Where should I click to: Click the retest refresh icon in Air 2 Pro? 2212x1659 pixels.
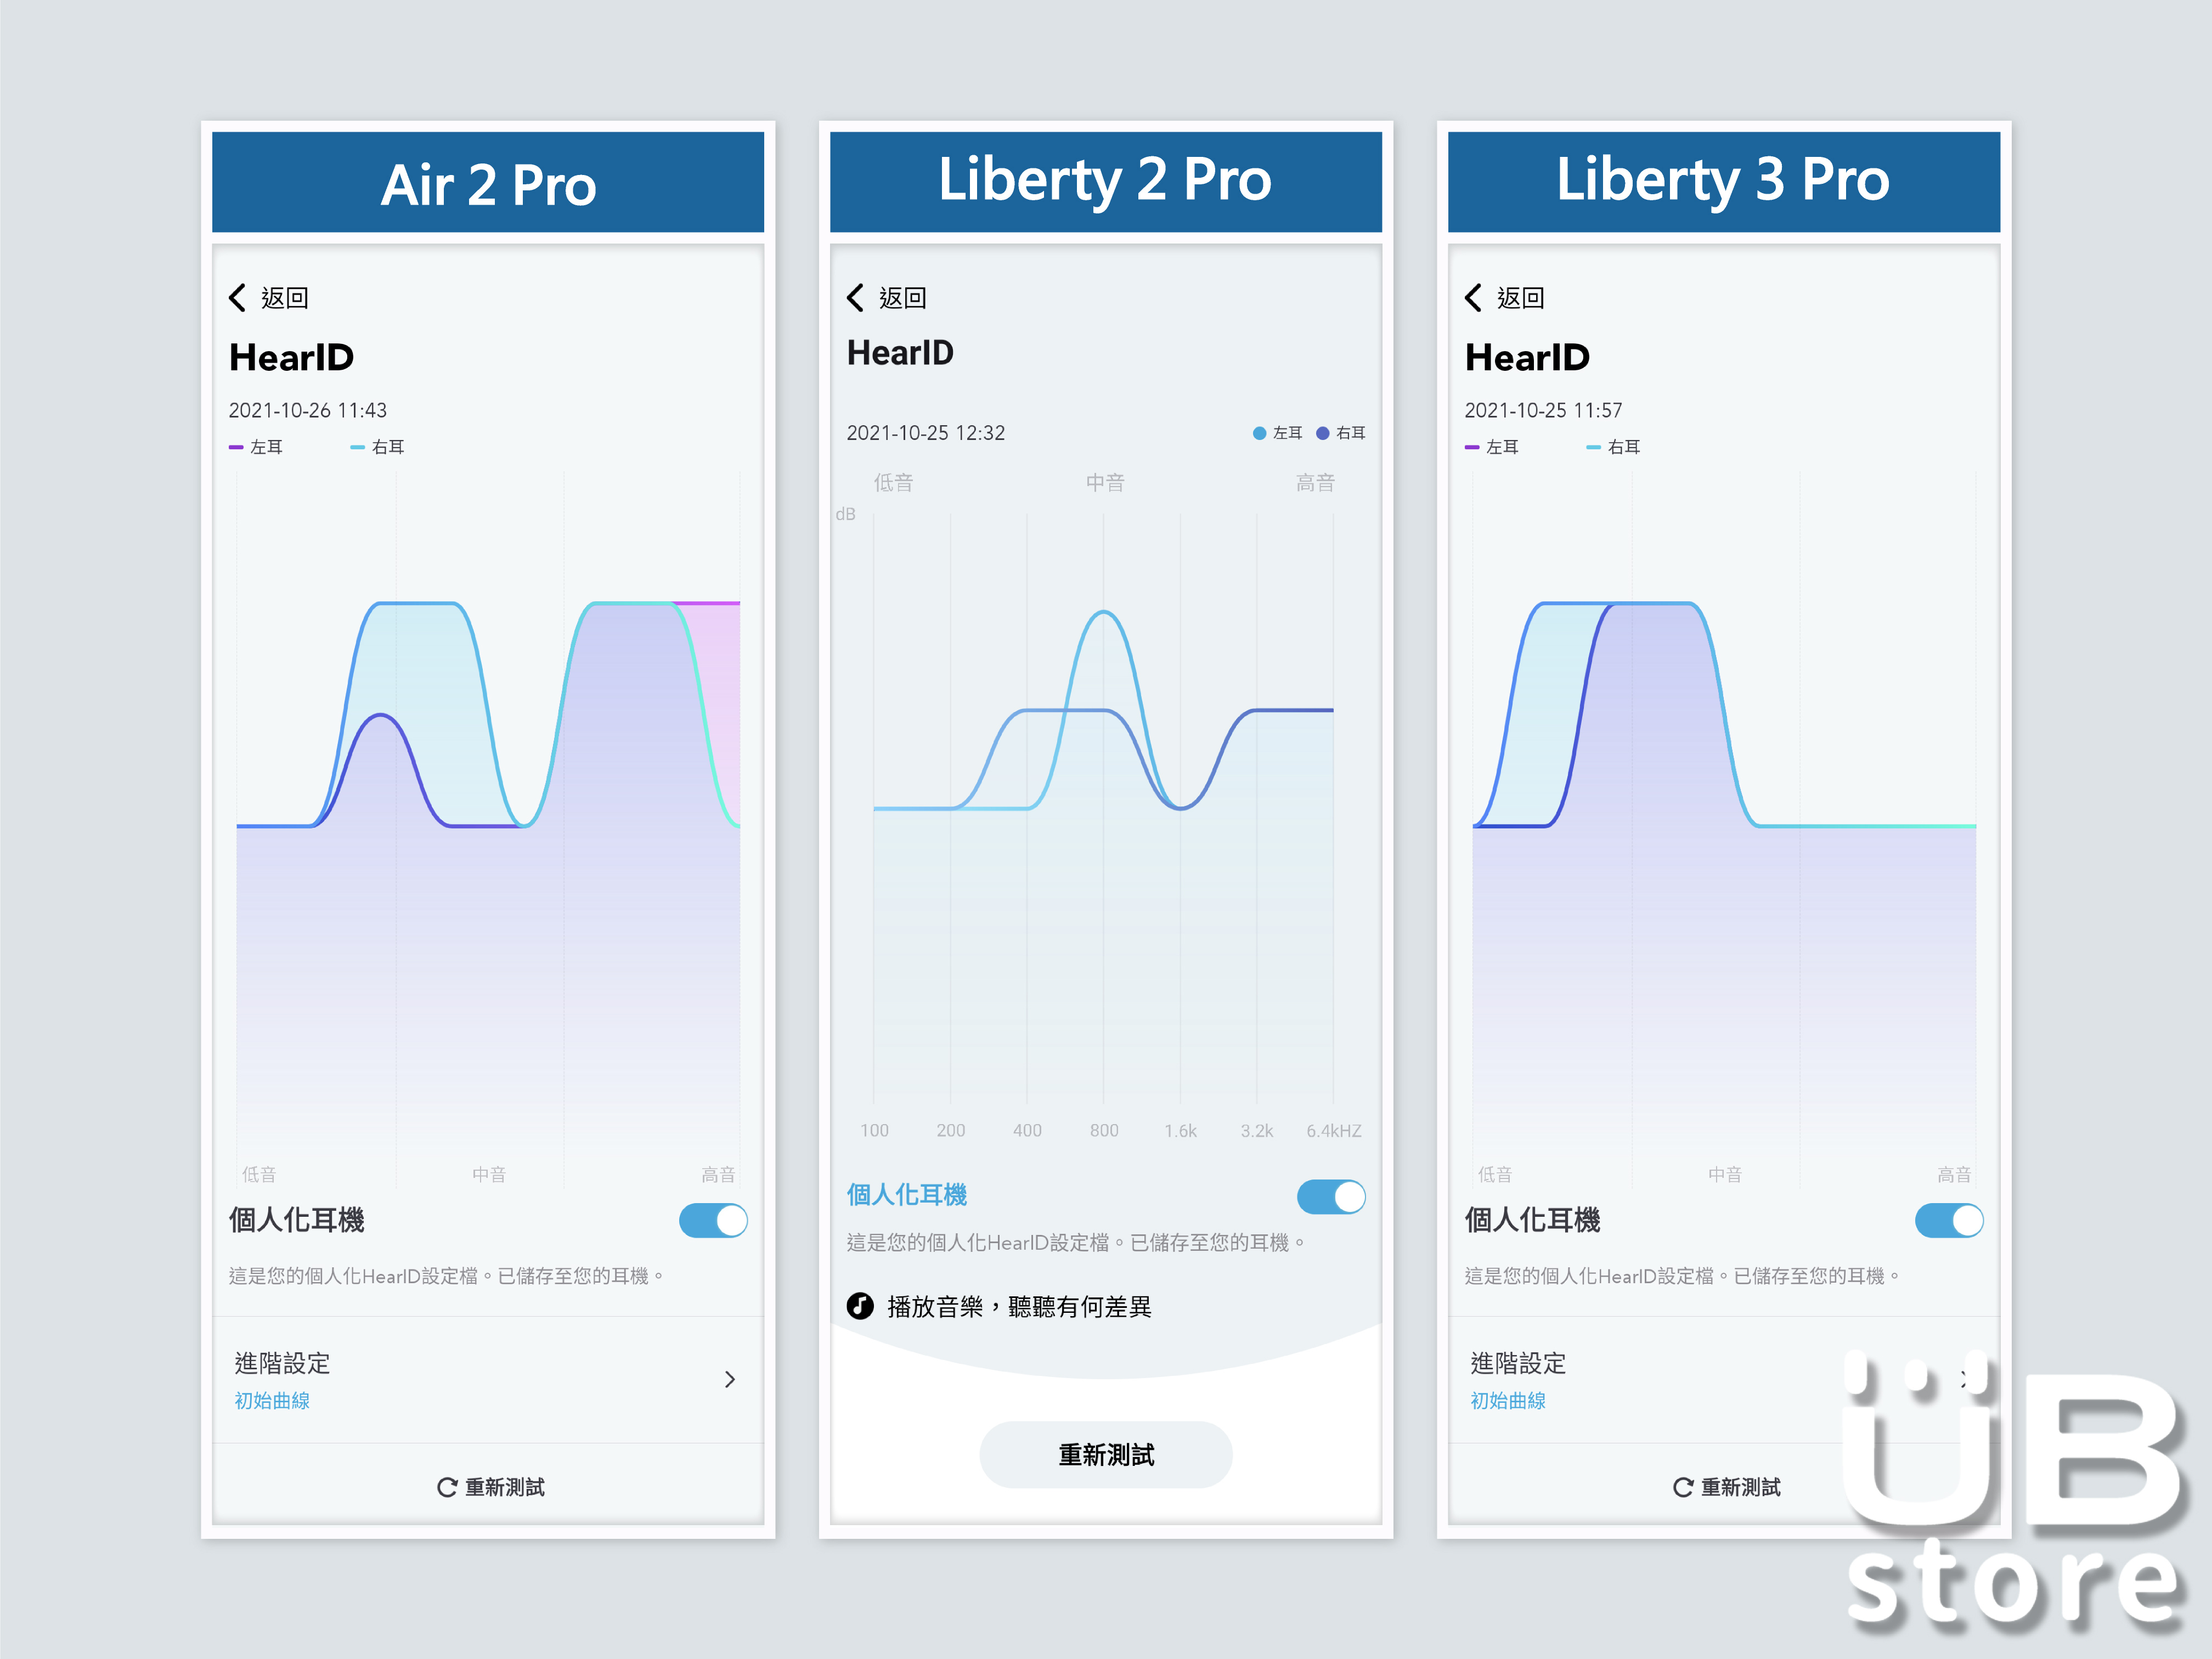(x=447, y=1487)
